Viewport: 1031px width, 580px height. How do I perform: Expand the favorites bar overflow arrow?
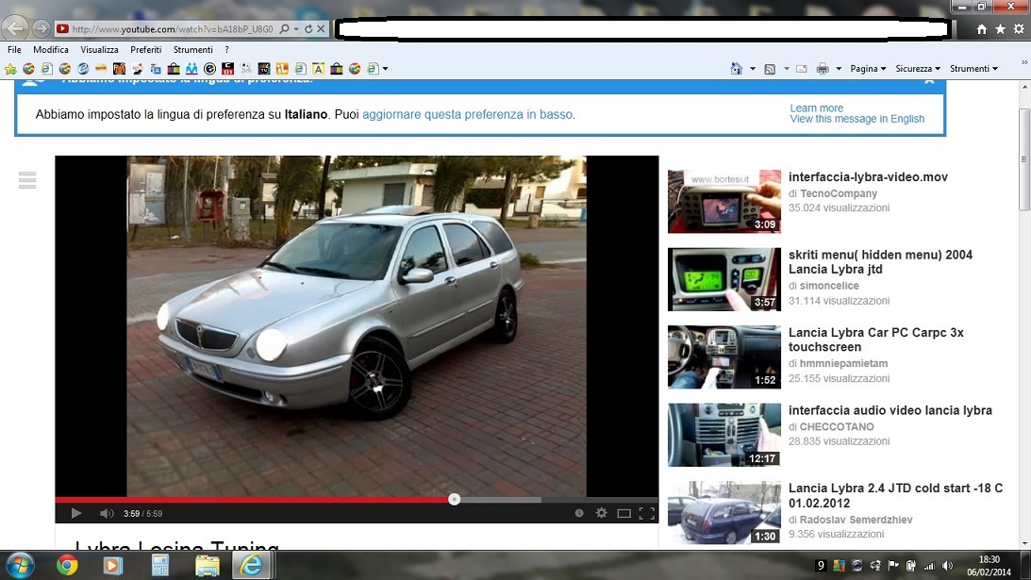385,69
